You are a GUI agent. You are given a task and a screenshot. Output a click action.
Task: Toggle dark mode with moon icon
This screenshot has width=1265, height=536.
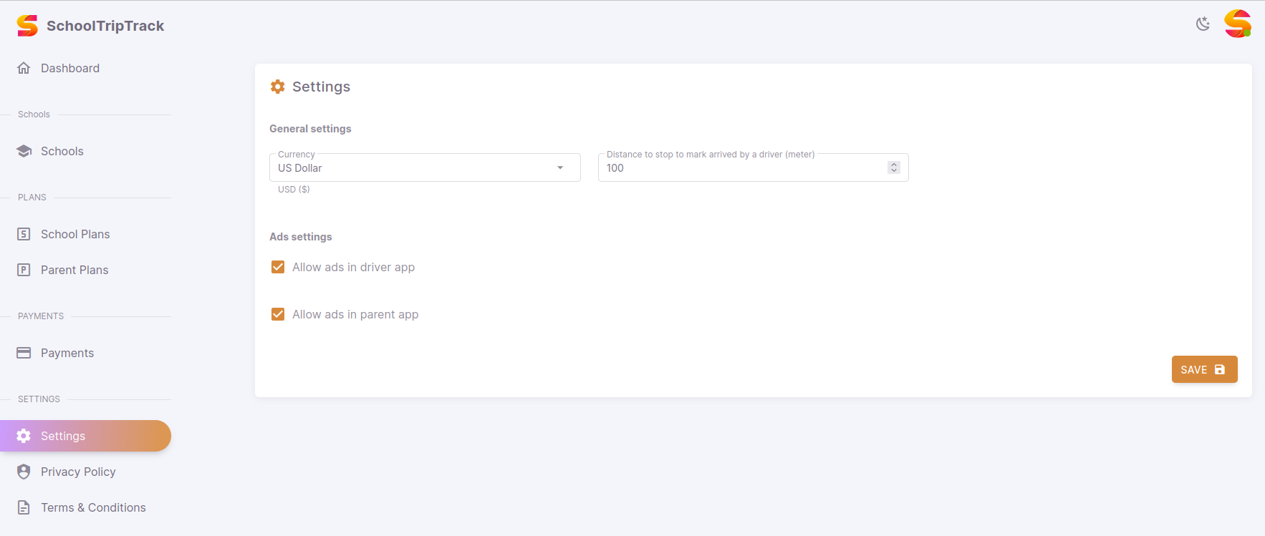[1203, 24]
